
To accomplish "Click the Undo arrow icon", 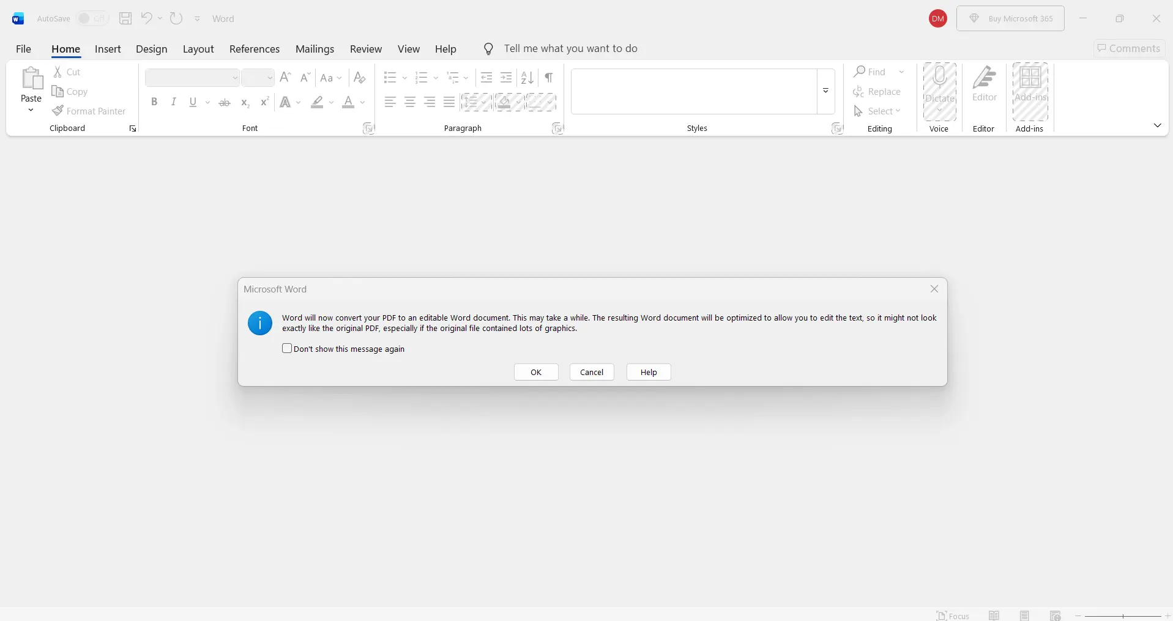I will pos(146,18).
